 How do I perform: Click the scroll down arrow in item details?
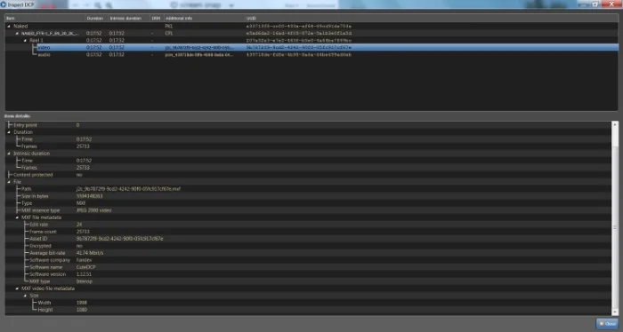(x=615, y=312)
